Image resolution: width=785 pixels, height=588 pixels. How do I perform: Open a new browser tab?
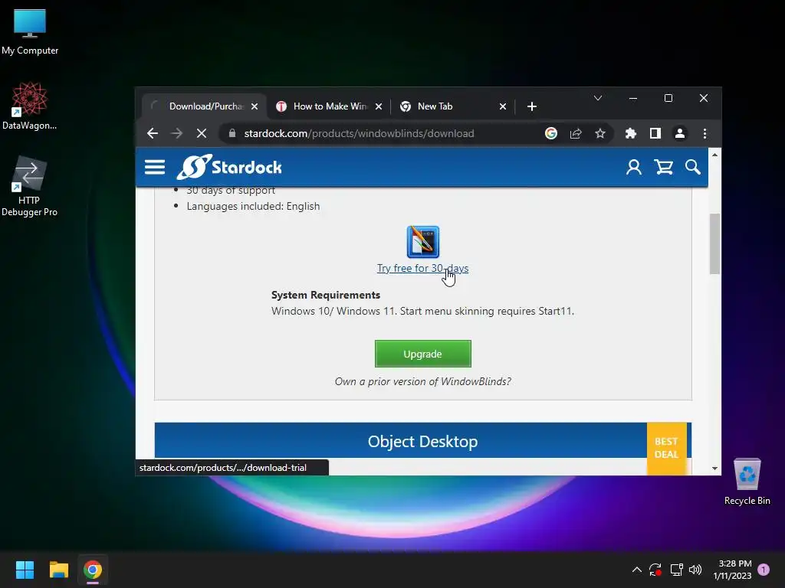[x=532, y=106]
